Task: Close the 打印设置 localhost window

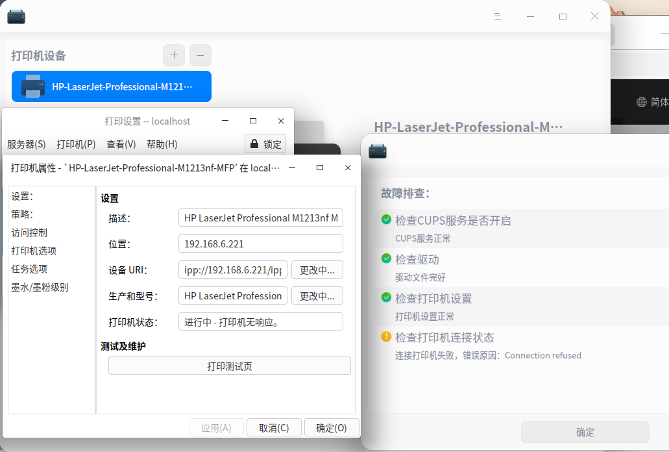Action: tap(281, 121)
